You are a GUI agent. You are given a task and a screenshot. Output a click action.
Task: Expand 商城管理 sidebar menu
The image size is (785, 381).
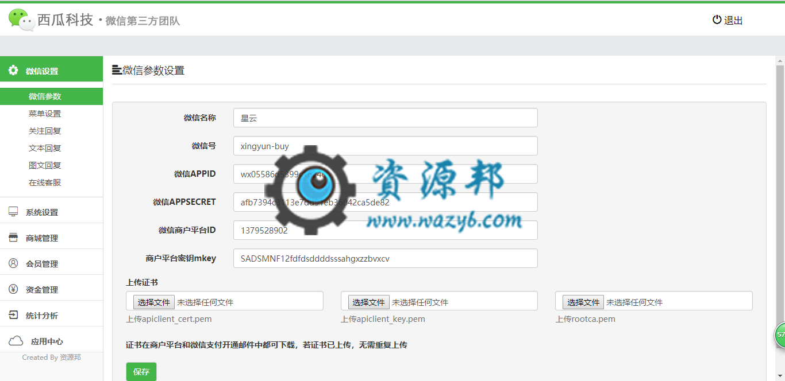click(52, 238)
